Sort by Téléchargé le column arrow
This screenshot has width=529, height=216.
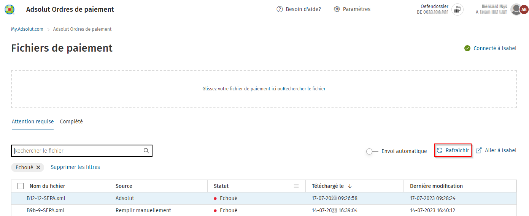(350, 186)
